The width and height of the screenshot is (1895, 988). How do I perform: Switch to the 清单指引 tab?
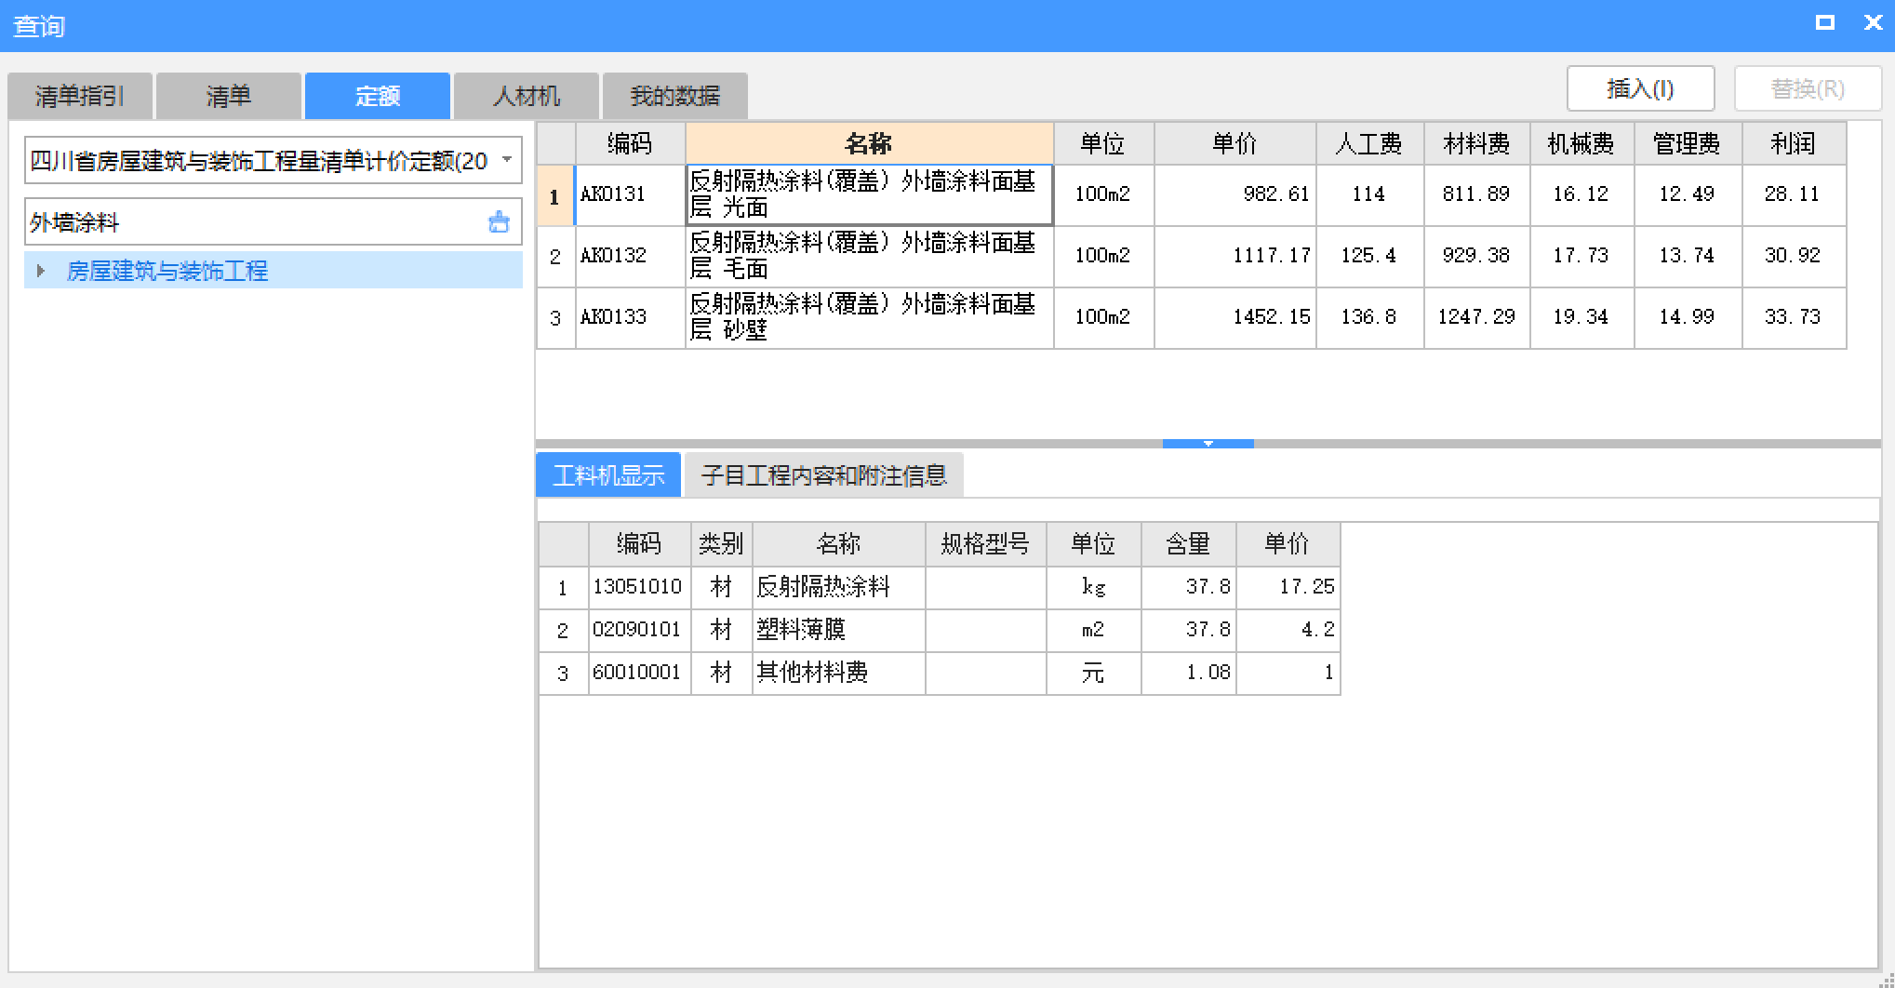tap(80, 96)
